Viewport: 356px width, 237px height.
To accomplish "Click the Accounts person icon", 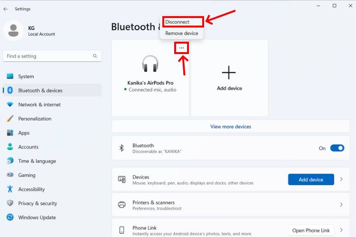I will (x=10, y=147).
